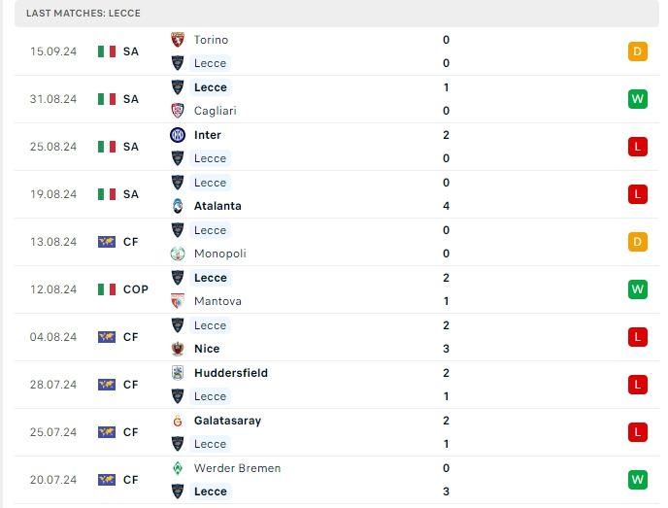Click the Galatasaray club crest icon
This screenshot has height=508, width=668.
click(178, 421)
